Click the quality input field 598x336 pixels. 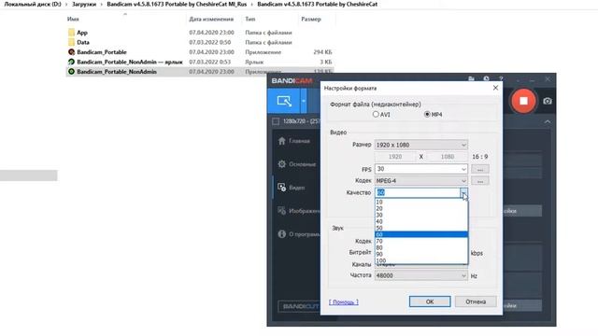click(x=418, y=192)
